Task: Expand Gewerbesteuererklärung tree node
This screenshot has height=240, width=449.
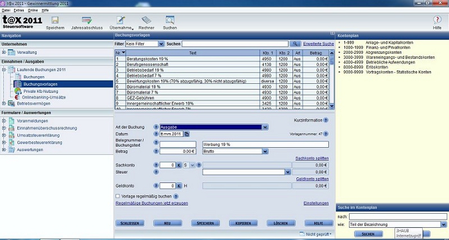Action: (4, 142)
